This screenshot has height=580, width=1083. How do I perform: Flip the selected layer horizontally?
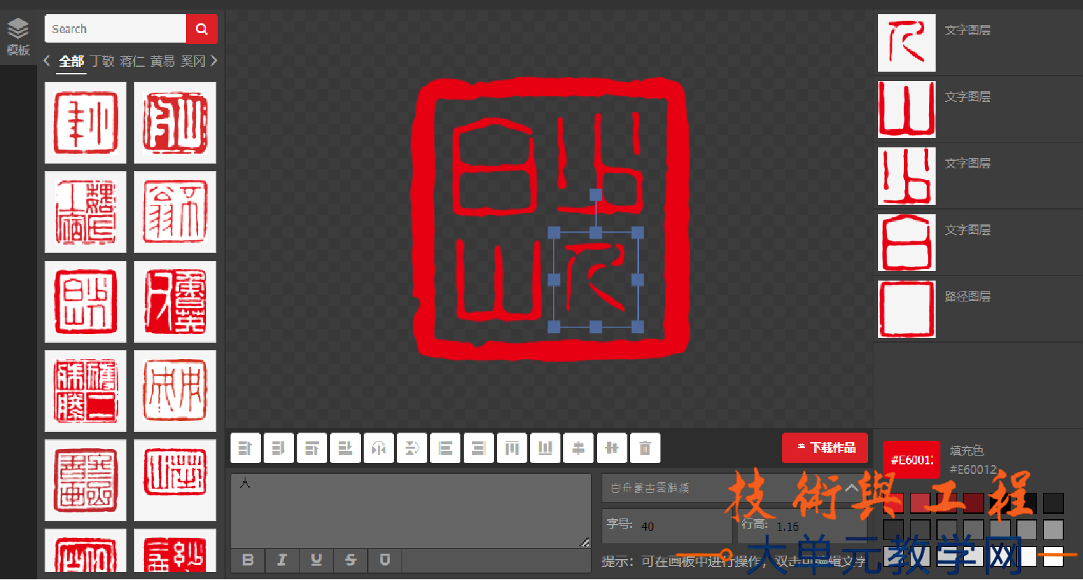pos(379,448)
